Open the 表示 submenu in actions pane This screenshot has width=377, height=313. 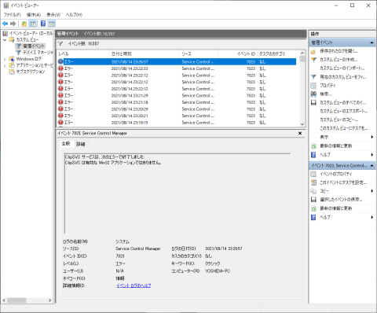342,137
